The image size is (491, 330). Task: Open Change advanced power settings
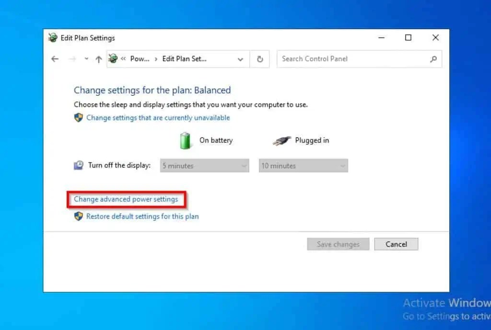127,199
